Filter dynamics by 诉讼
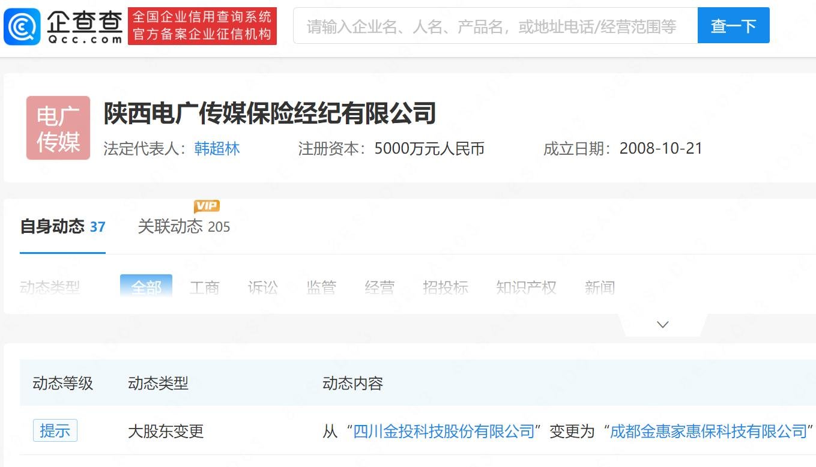The image size is (816, 467). tap(262, 288)
